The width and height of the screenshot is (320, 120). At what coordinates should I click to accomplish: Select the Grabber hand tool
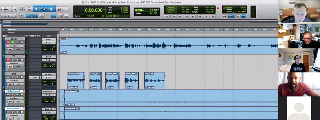click(x=51, y=9)
